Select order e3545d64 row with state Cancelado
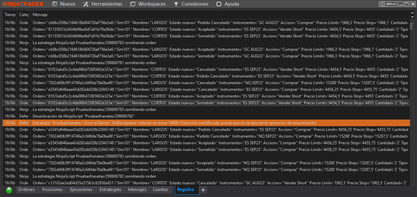Screen dimensions: 417x197 tap(206, 89)
